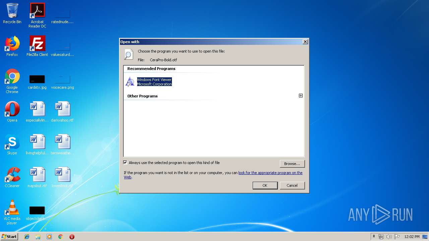
Task: Open FileZilla Client shortcut
Action: [x=37, y=46]
